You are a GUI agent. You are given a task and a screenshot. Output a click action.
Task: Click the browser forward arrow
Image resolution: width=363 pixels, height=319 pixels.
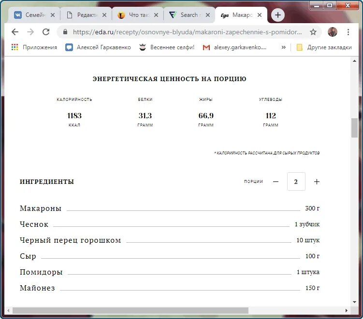pyautogui.click(x=30, y=32)
